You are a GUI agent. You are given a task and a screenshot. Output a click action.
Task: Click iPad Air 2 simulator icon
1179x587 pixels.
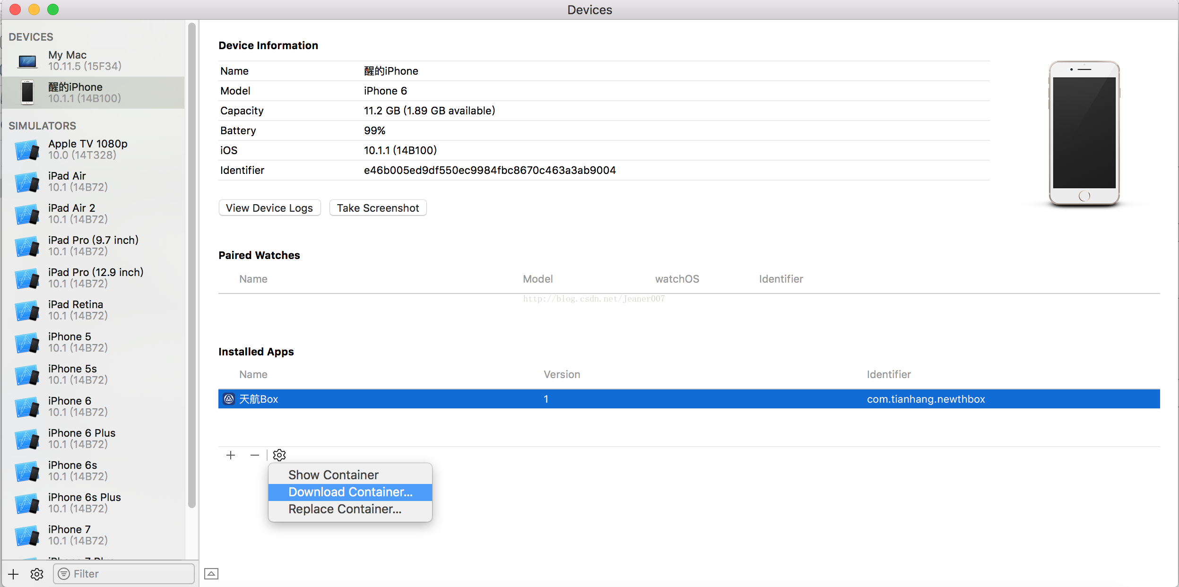pyautogui.click(x=27, y=214)
